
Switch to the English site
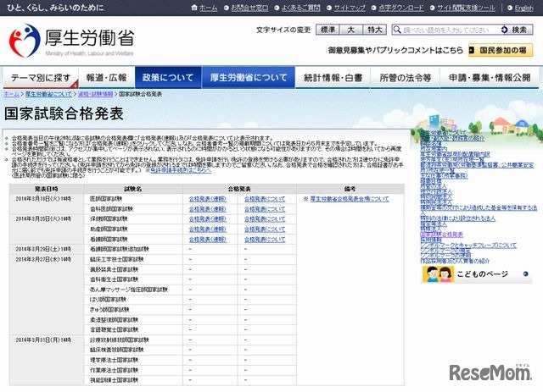[523, 8]
